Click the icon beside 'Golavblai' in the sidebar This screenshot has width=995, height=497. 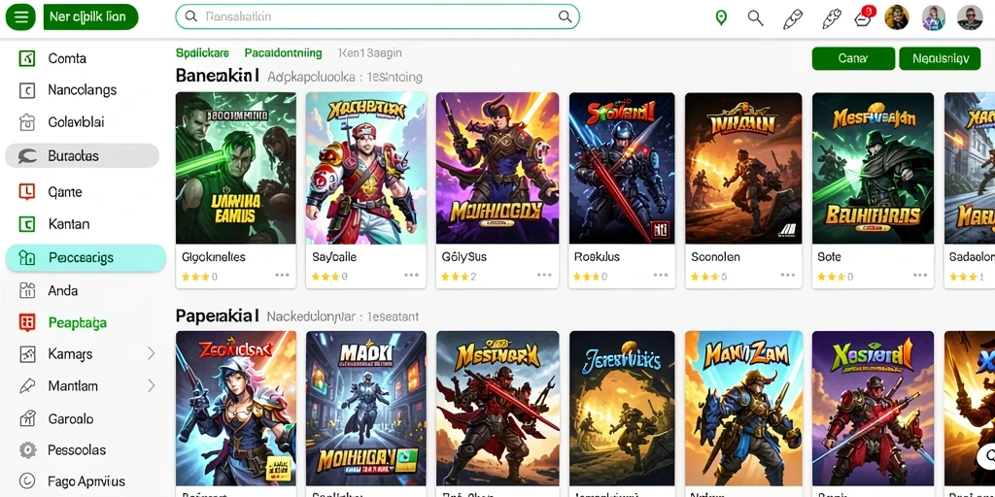pyautogui.click(x=26, y=122)
